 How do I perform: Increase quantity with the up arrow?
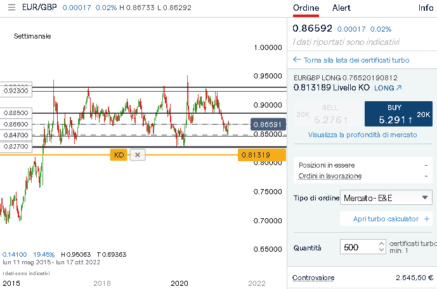tap(381, 243)
